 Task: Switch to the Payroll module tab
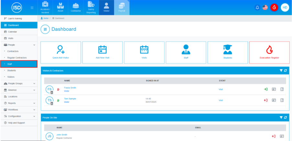point(122,7)
